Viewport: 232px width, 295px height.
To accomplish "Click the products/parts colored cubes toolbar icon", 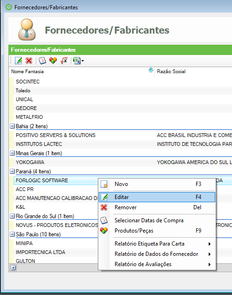I will coord(53,61).
